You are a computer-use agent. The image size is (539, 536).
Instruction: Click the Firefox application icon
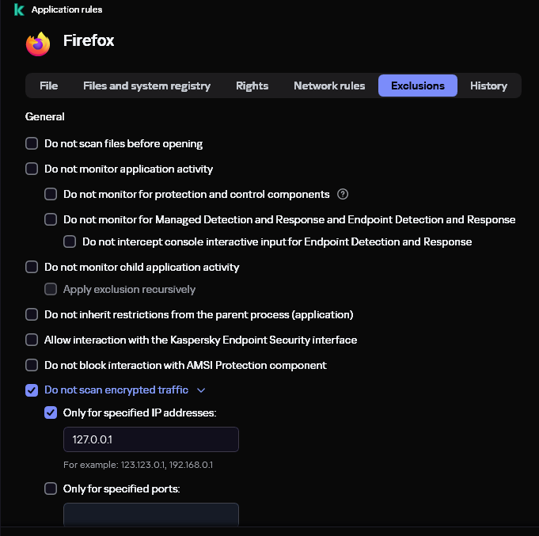38,44
